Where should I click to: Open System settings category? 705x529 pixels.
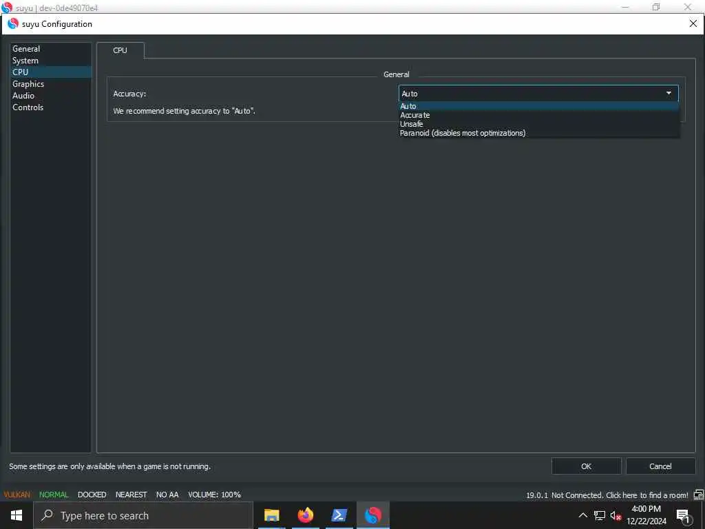coord(51,61)
